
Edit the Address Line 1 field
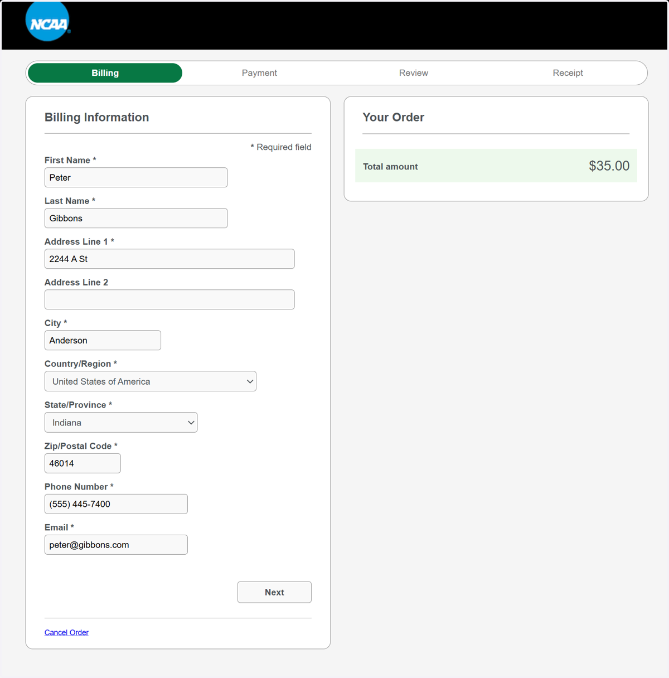(169, 259)
